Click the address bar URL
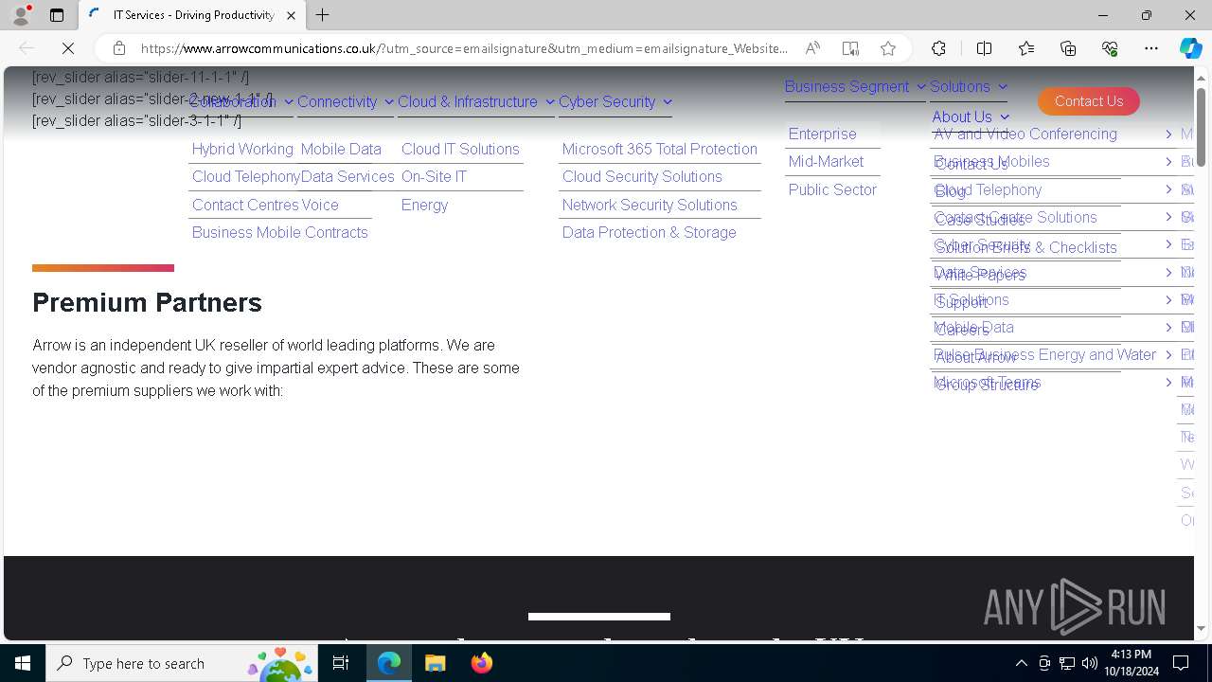Screen dimensions: 1212x682 [464, 48]
